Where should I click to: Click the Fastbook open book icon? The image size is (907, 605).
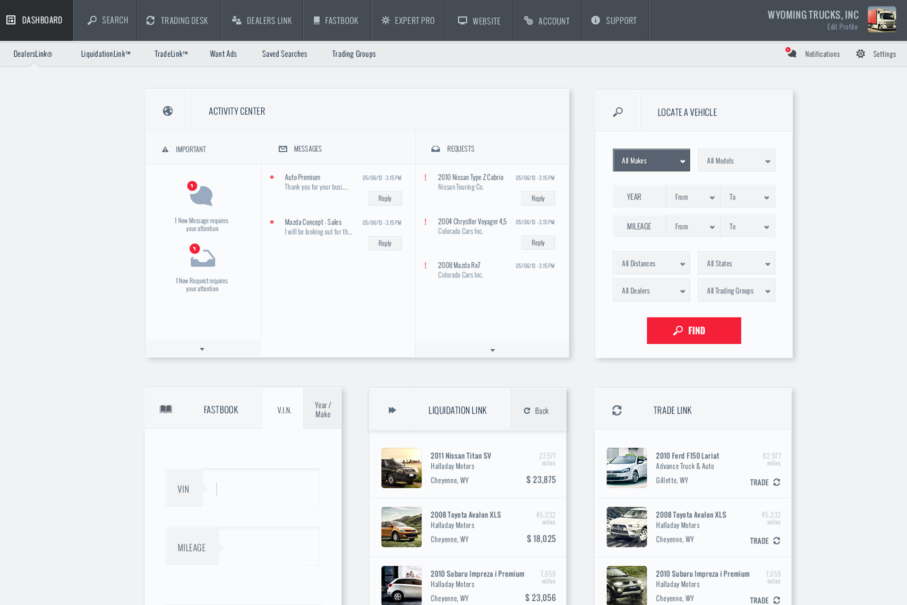coord(166,409)
